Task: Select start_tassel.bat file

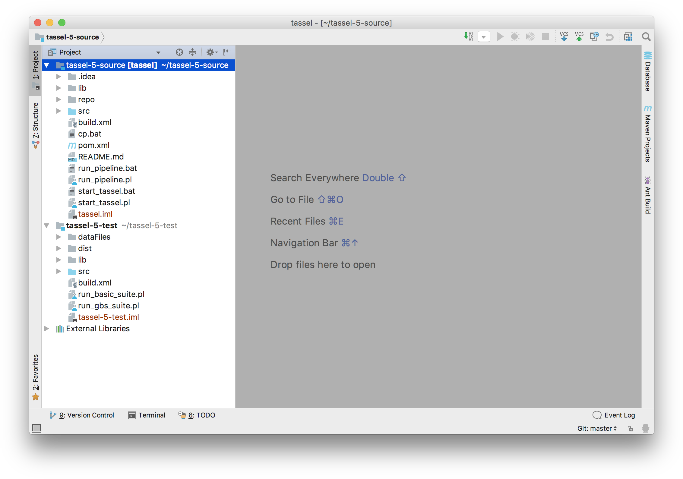Action: click(106, 191)
